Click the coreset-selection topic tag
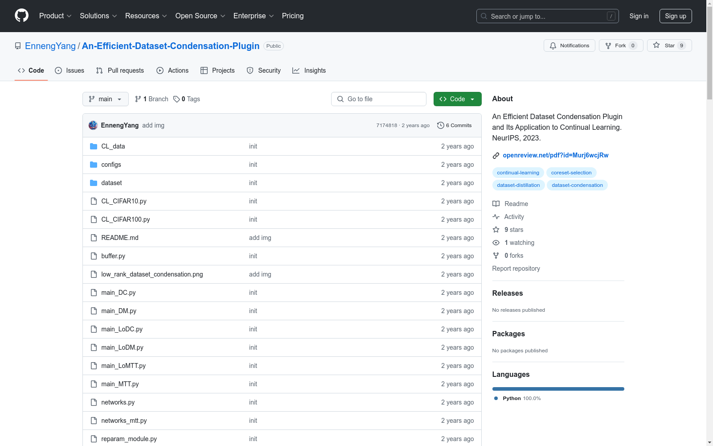The width and height of the screenshot is (713, 446). click(x=571, y=173)
